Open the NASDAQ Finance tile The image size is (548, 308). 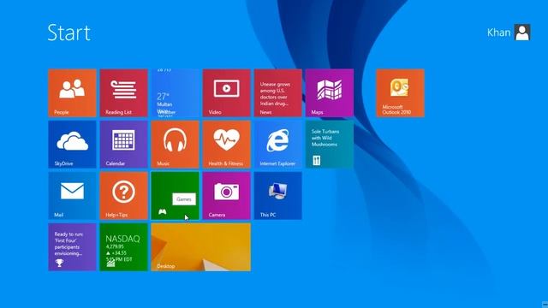click(123, 247)
